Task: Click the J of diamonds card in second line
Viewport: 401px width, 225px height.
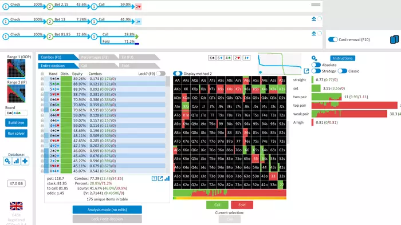Action: pos(138,22)
